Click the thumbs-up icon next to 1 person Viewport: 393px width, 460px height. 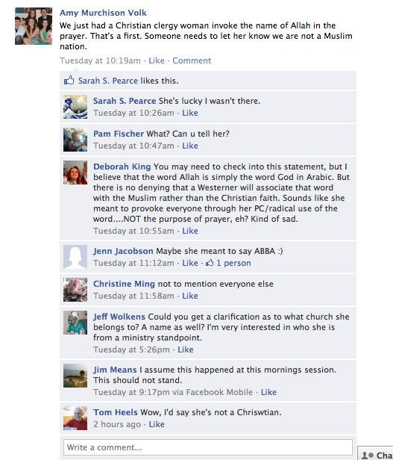[210, 263]
